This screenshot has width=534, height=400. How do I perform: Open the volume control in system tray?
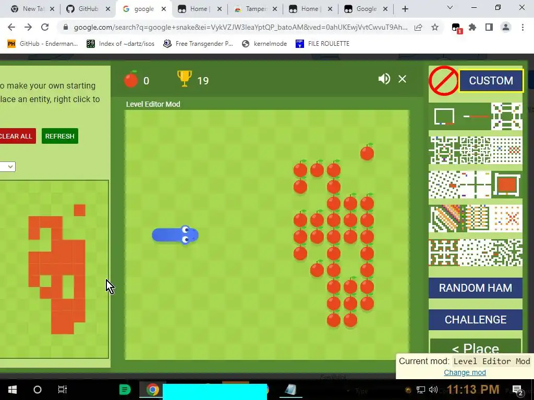click(x=433, y=390)
